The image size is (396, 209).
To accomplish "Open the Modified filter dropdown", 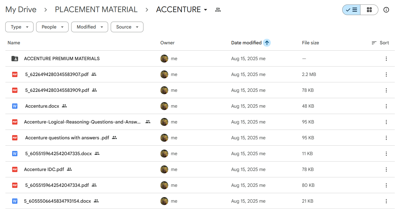I will [89, 27].
